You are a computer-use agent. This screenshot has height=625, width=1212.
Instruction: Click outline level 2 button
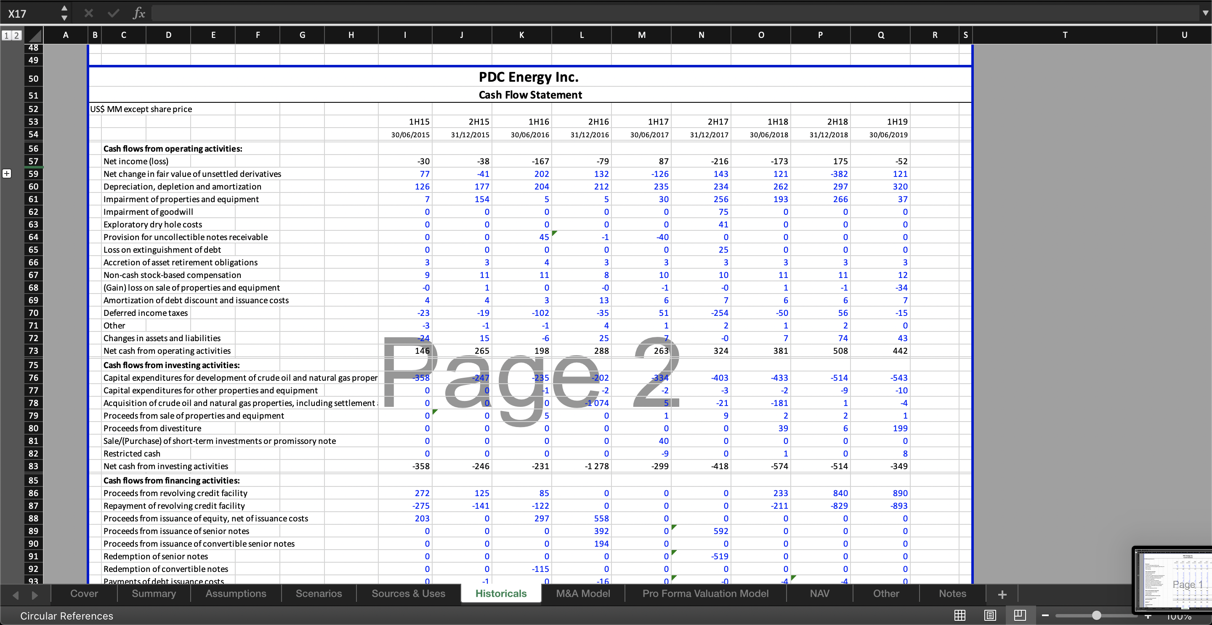(16, 35)
